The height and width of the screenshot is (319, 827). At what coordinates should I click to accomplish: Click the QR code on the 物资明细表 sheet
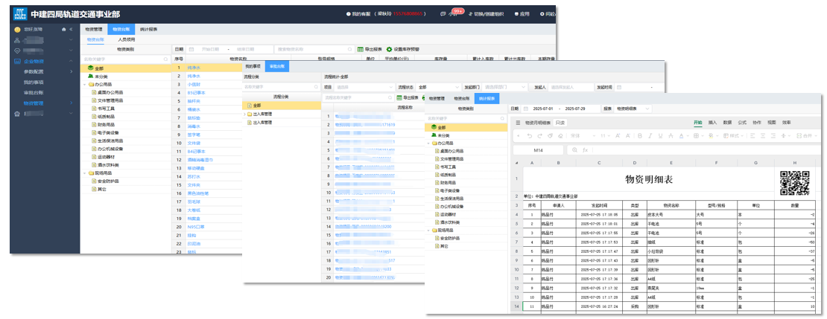tap(794, 182)
